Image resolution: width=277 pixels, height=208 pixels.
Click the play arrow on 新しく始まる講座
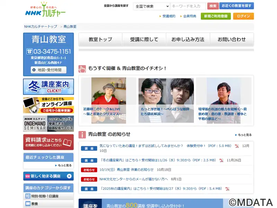pyautogui.click(x=69, y=176)
